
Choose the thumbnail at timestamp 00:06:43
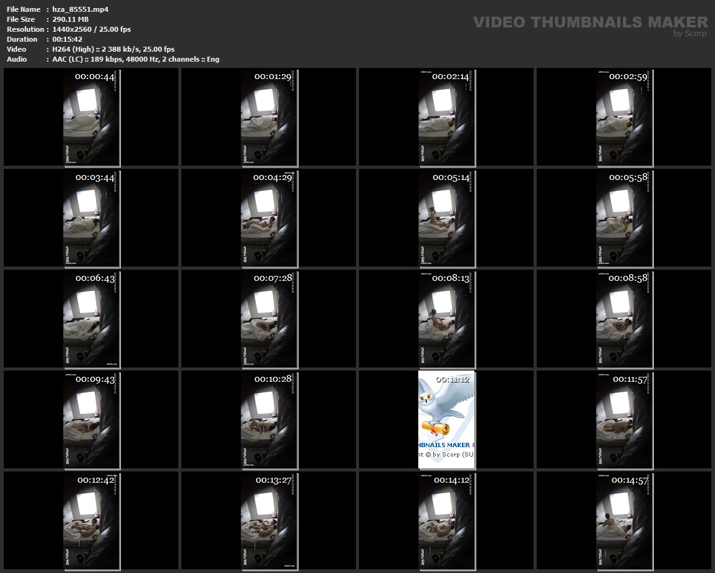tap(91, 318)
